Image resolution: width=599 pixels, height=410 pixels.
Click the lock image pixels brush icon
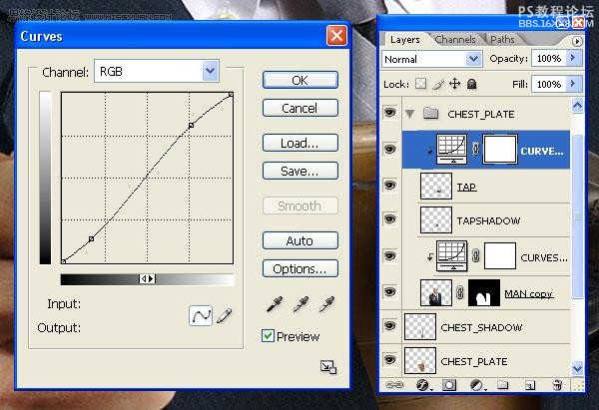pos(438,84)
